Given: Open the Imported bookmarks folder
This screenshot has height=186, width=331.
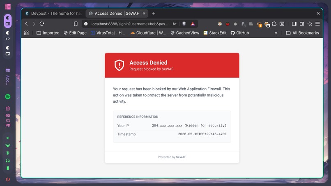Looking at the screenshot, I should (48, 33).
